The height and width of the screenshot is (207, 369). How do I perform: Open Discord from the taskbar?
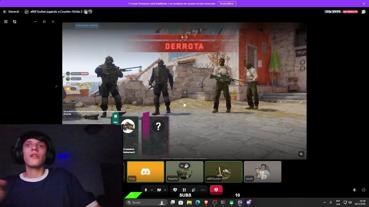248,202
